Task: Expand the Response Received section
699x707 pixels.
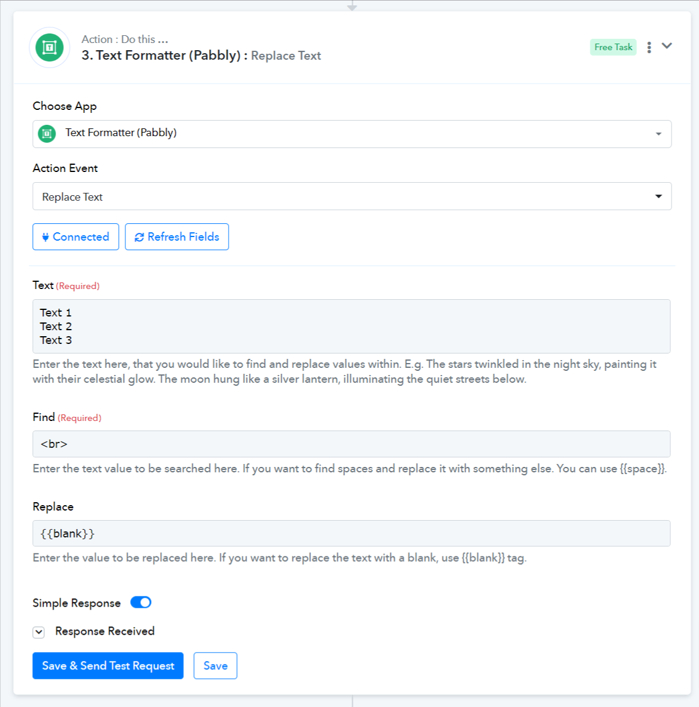Action: coord(39,632)
